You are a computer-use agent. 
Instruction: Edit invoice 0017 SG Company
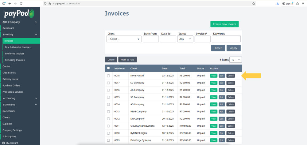pyautogui.click(x=222, y=83)
